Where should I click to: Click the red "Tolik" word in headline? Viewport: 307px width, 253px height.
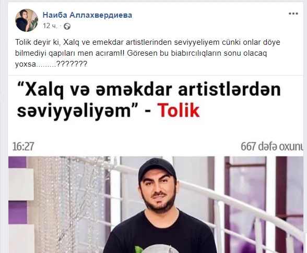179,111
